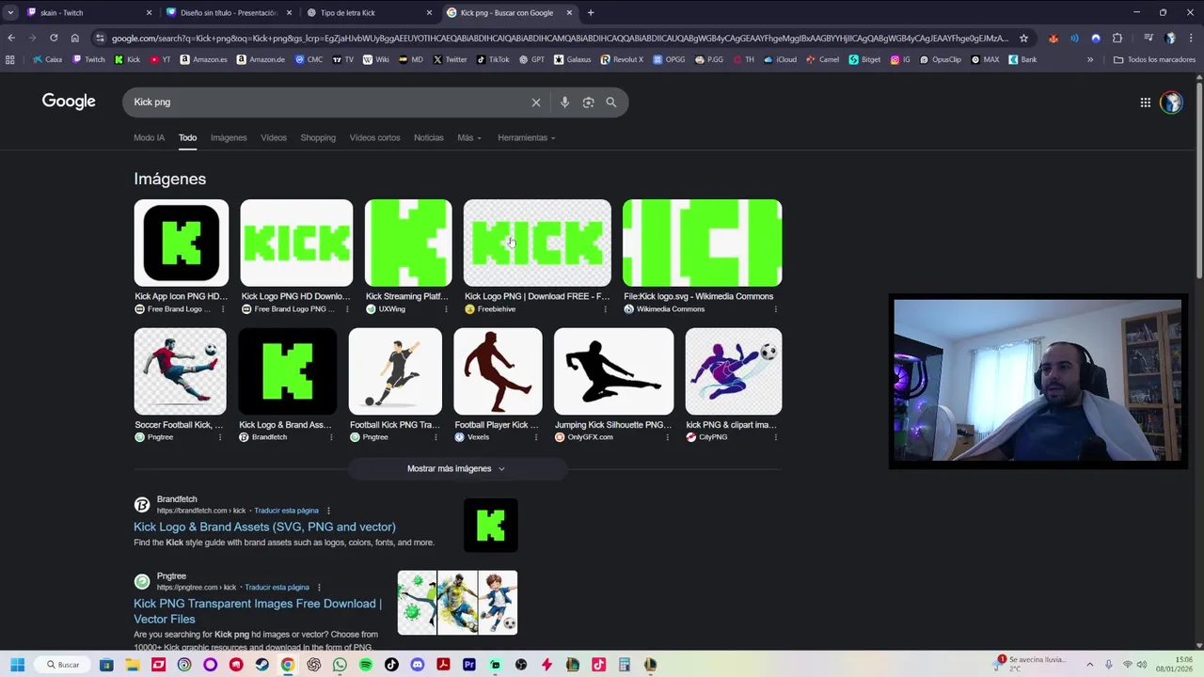Open File:Kick logo.svg Wikimedia thumbnail
Viewport: 1204px width, 677px height.
(x=702, y=243)
